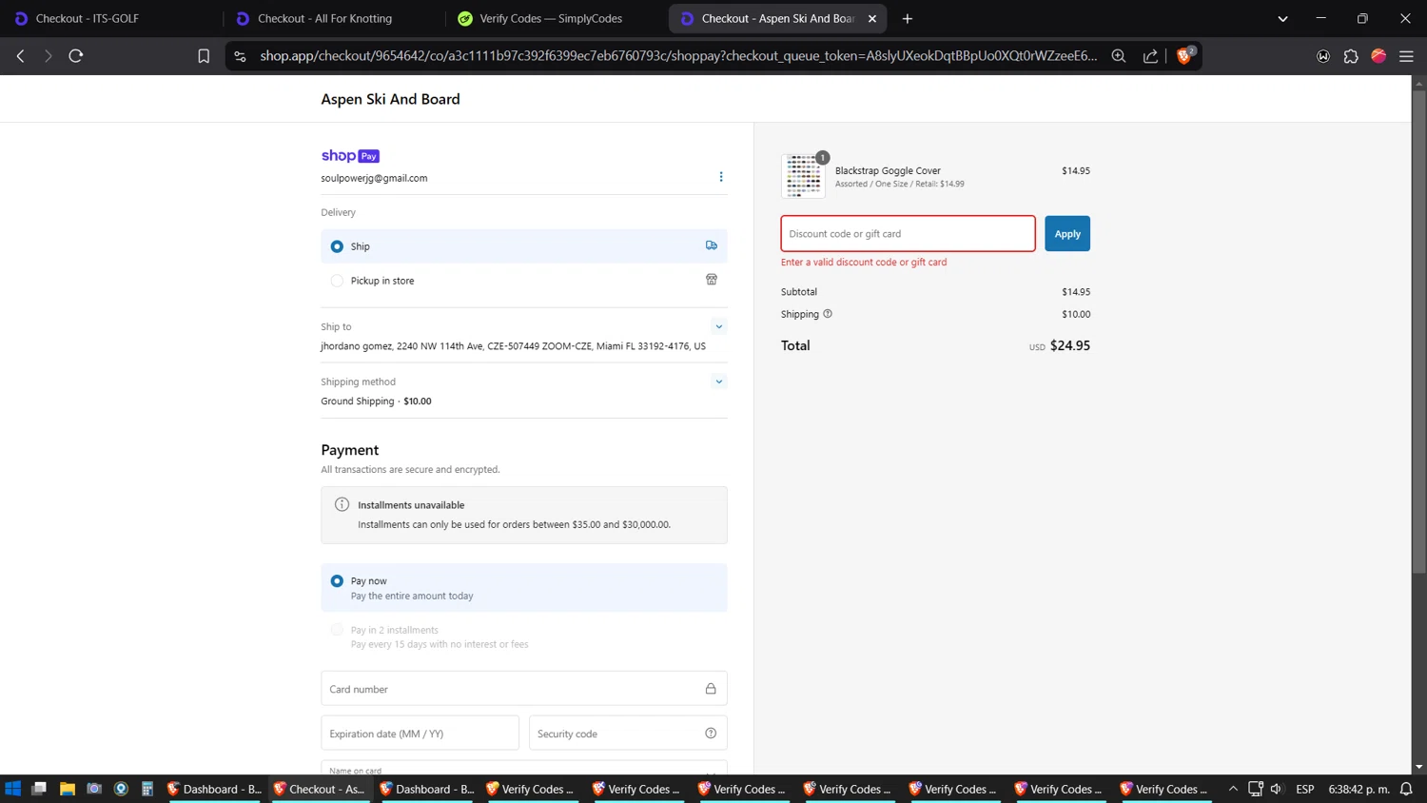Open the Brave wallet icon
Viewport: 1427px width, 803px height.
[1323, 56]
